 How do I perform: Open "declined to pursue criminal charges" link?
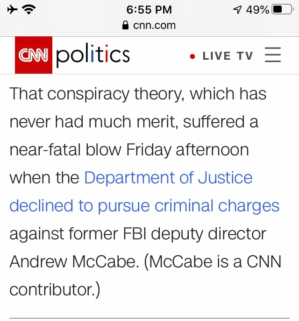click(144, 206)
